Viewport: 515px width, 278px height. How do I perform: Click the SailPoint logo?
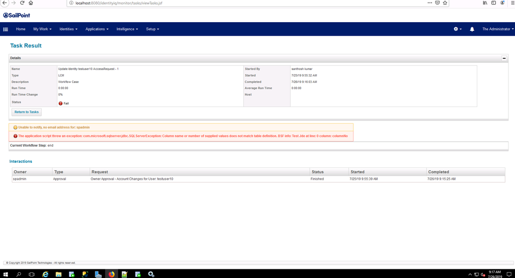click(x=16, y=15)
